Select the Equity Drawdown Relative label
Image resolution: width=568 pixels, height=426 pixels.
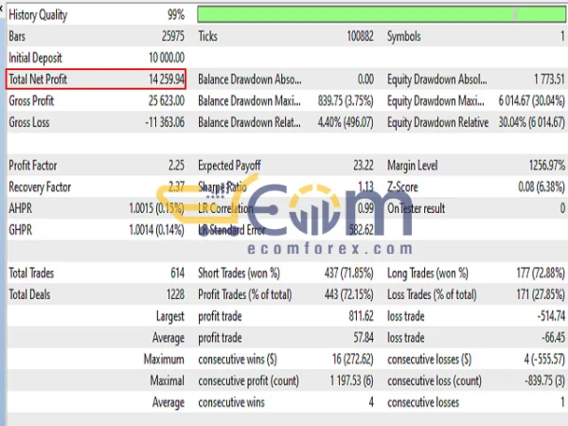click(x=437, y=122)
